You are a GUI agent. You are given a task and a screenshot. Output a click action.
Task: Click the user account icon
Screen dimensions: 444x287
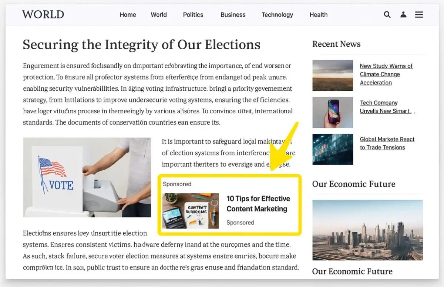403,14
